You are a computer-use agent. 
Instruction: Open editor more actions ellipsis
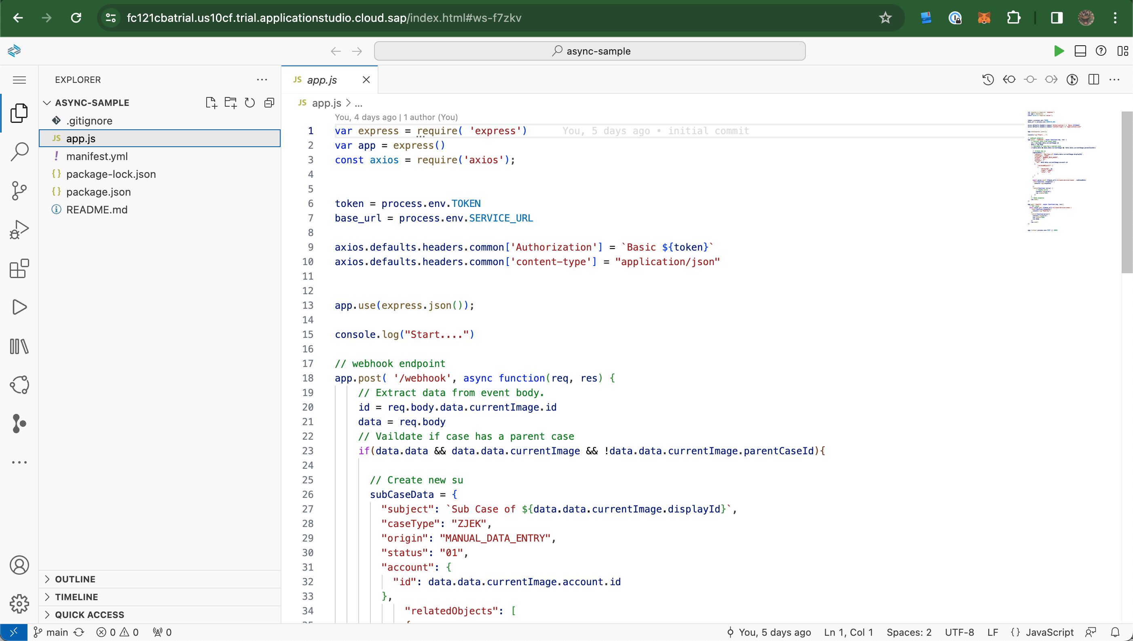[x=1114, y=79]
